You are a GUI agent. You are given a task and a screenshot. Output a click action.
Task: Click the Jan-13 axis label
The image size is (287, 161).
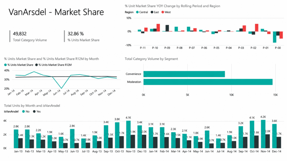point(18,151)
